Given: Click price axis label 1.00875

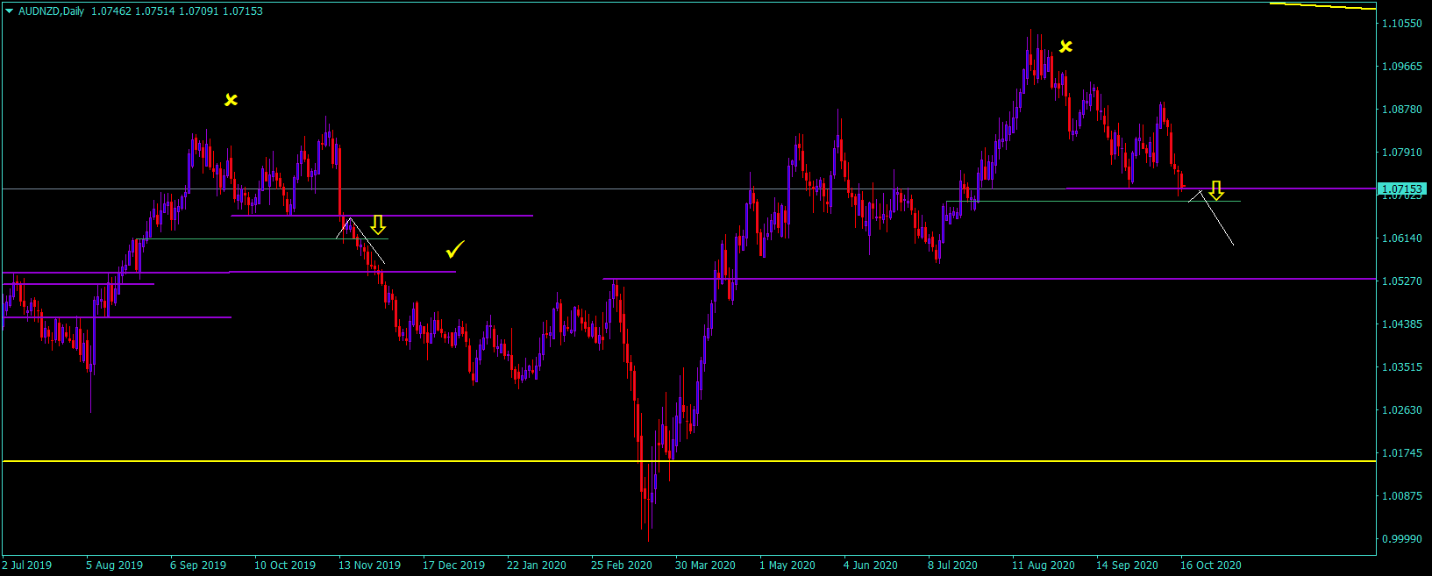Looking at the screenshot, I should pyautogui.click(x=1402, y=496).
